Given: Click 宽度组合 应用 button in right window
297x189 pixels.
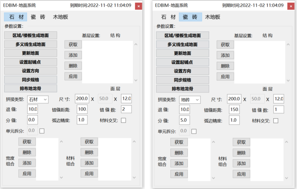Looking at the screenshot, I should click(x=179, y=174).
